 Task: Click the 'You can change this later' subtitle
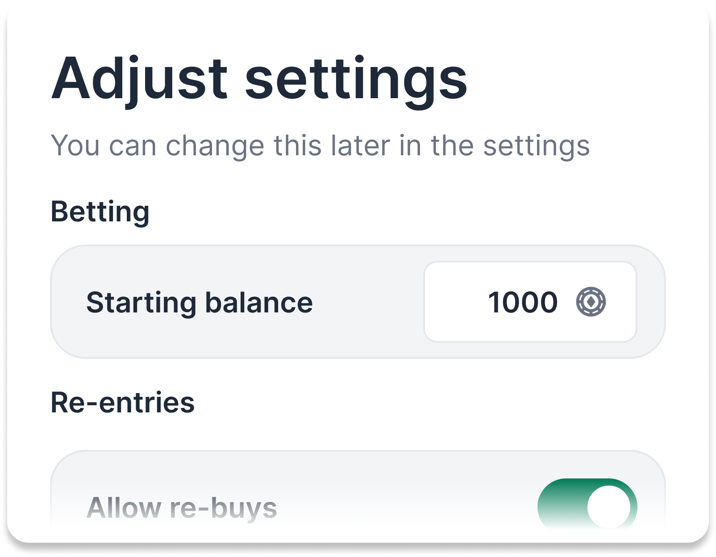tap(320, 145)
